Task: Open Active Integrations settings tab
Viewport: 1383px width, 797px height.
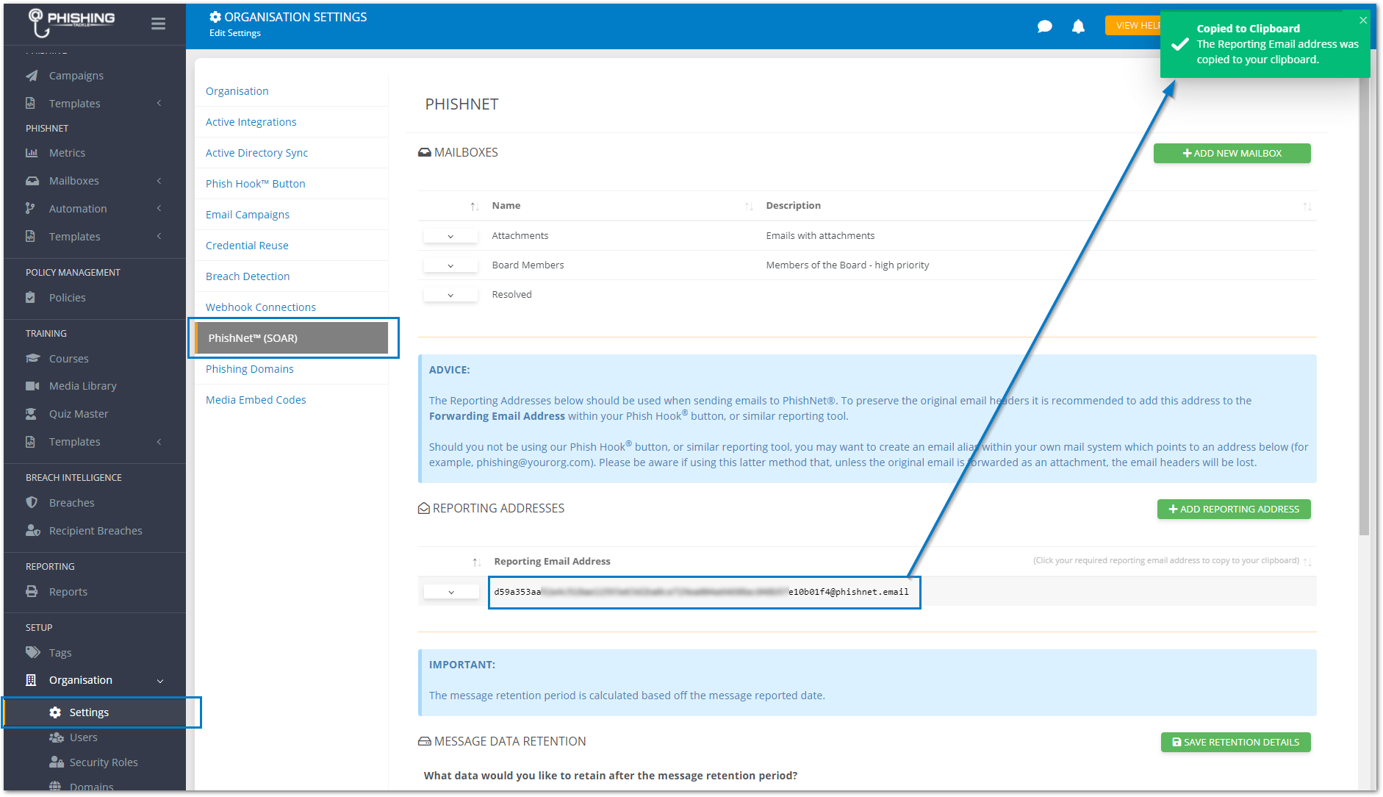Action: coord(251,122)
